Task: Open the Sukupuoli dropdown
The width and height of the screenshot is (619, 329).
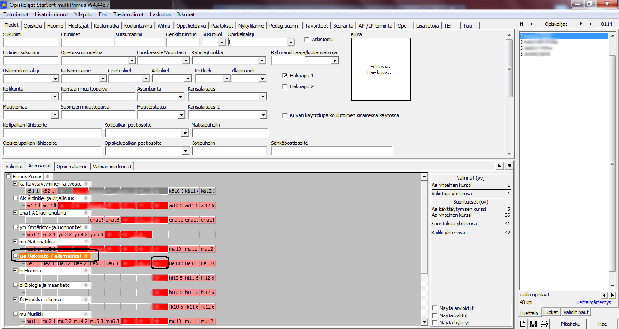Action: coord(222,43)
